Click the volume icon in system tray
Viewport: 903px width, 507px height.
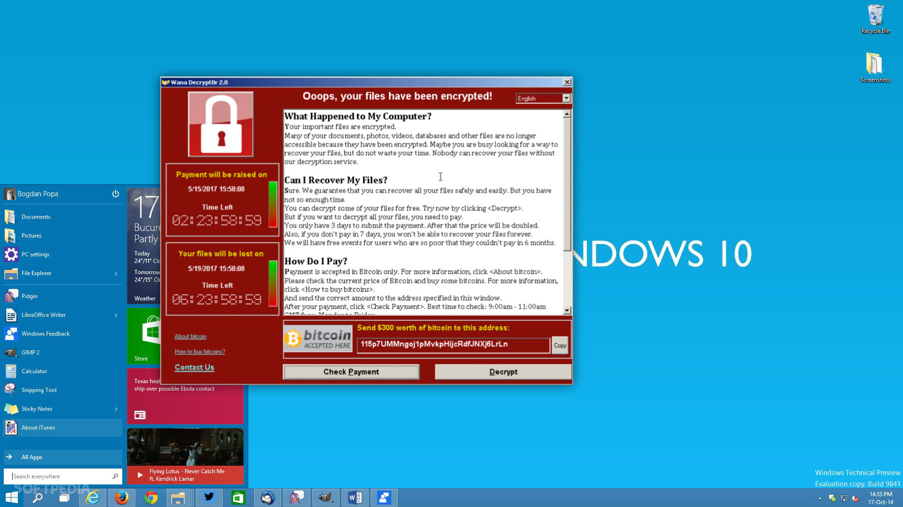click(x=855, y=498)
